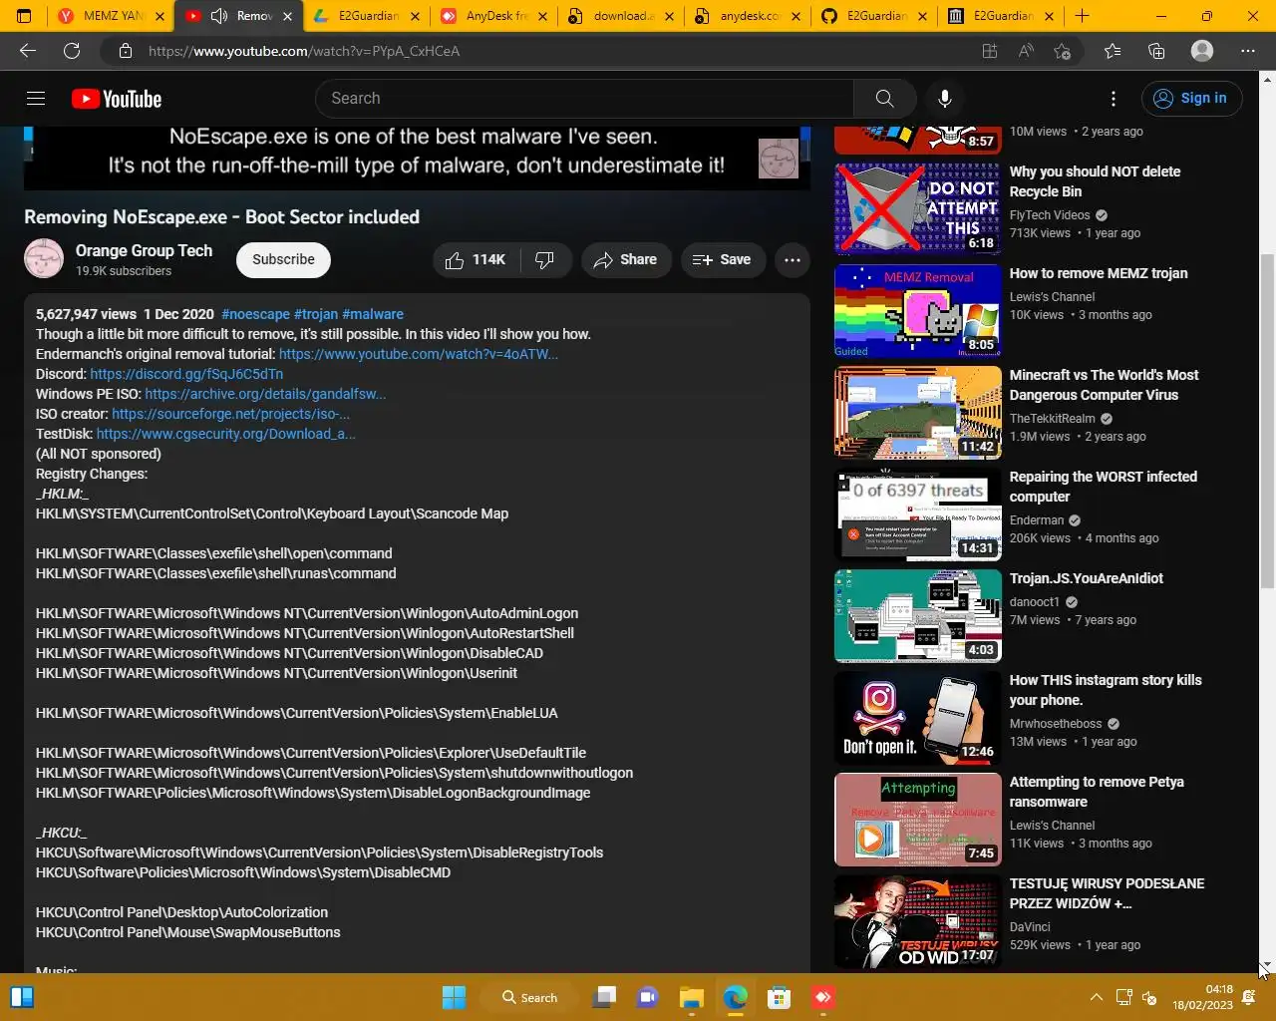Open Microsoft Edge icon on taskbar

(x=736, y=997)
